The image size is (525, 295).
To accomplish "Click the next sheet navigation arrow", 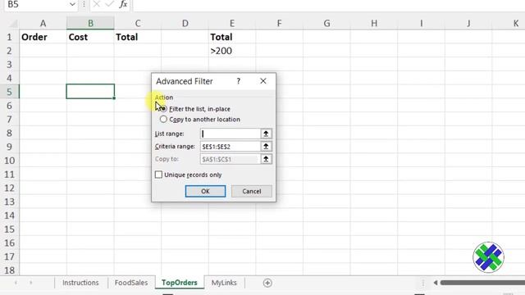I will point(31,283).
